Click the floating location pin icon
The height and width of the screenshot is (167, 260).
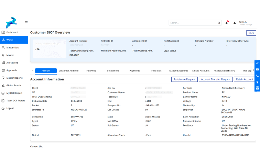(257, 82)
